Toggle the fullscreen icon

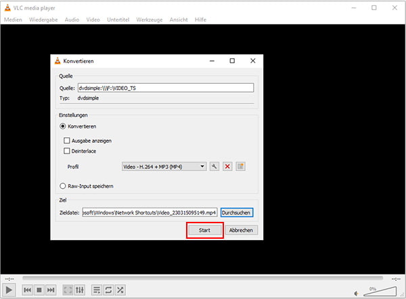[x=68, y=290]
